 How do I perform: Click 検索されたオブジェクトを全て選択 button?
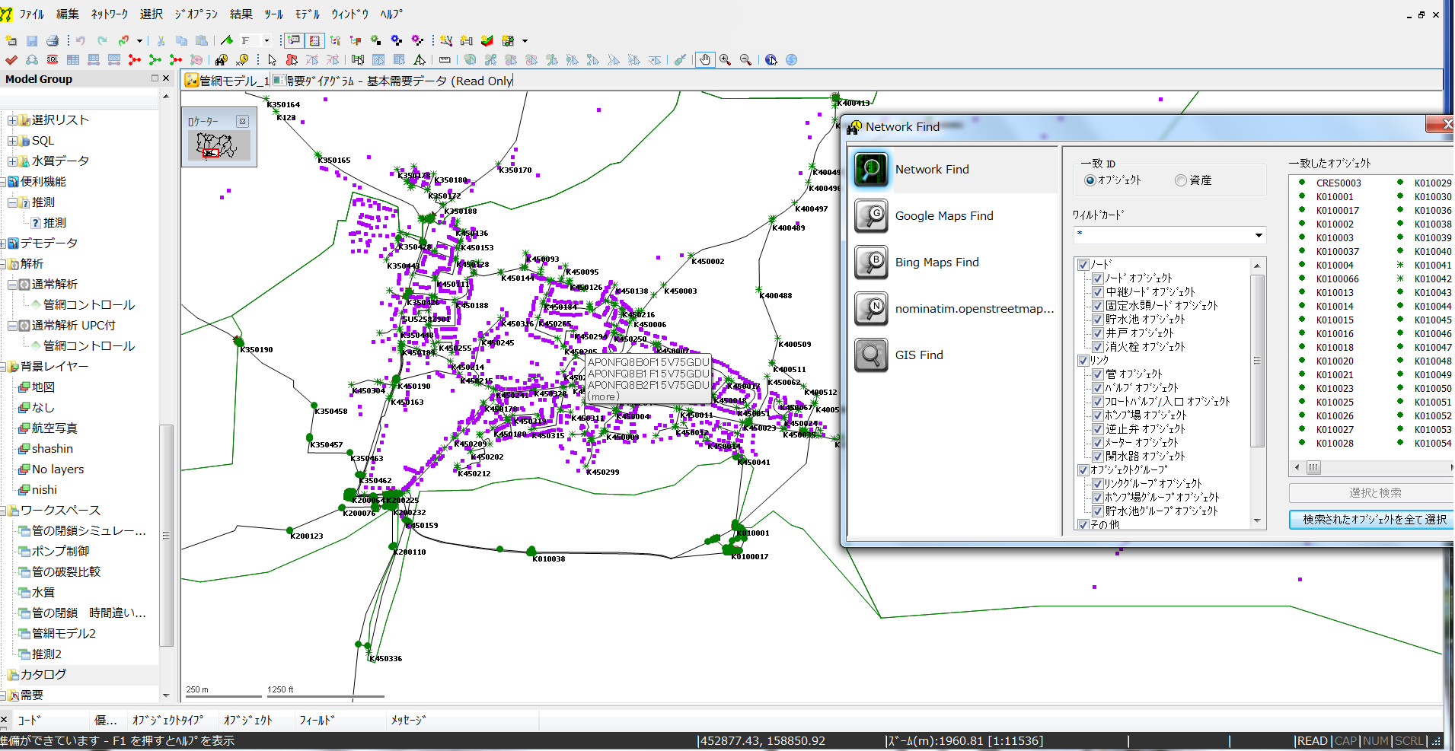point(1374,519)
